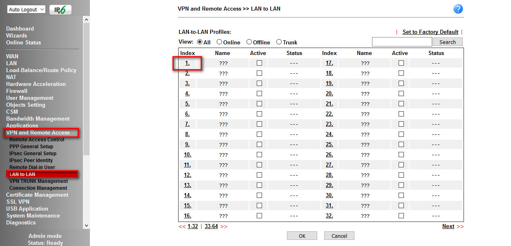Tick the Active checkbox for profile 17
Image resolution: width=511 pixels, height=246 pixels.
(x=401, y=63)
